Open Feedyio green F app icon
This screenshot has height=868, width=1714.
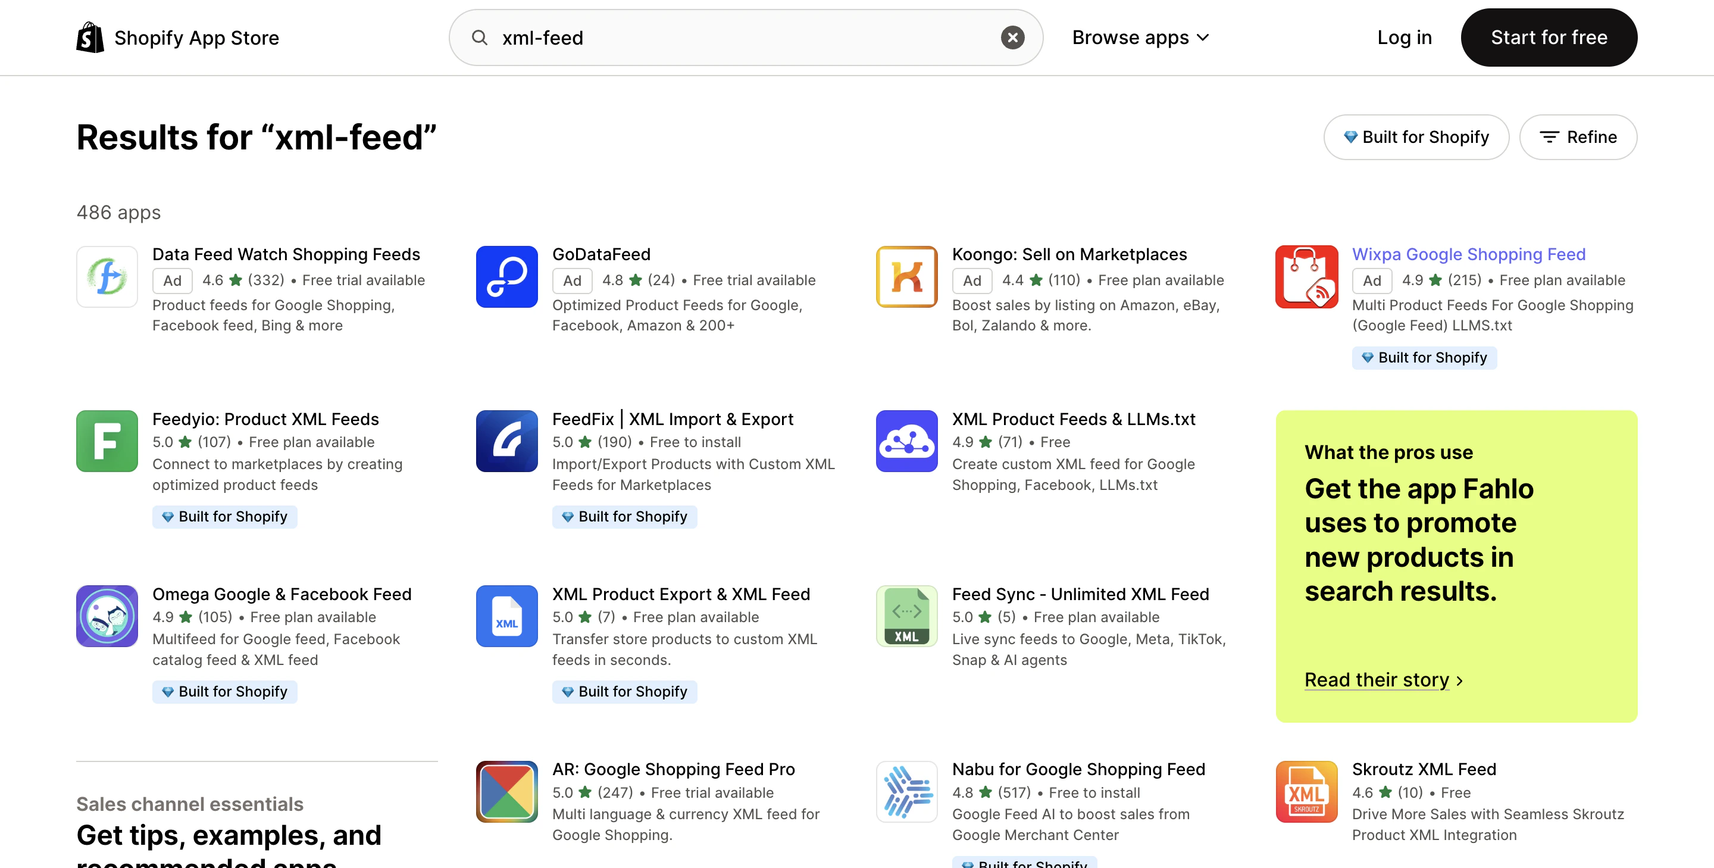click(x=107, y=441)
